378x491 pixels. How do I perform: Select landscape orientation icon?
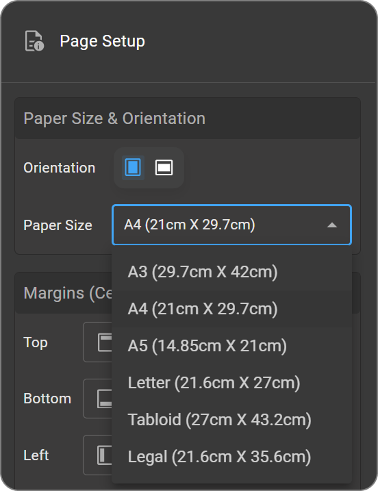click(164, 168)
